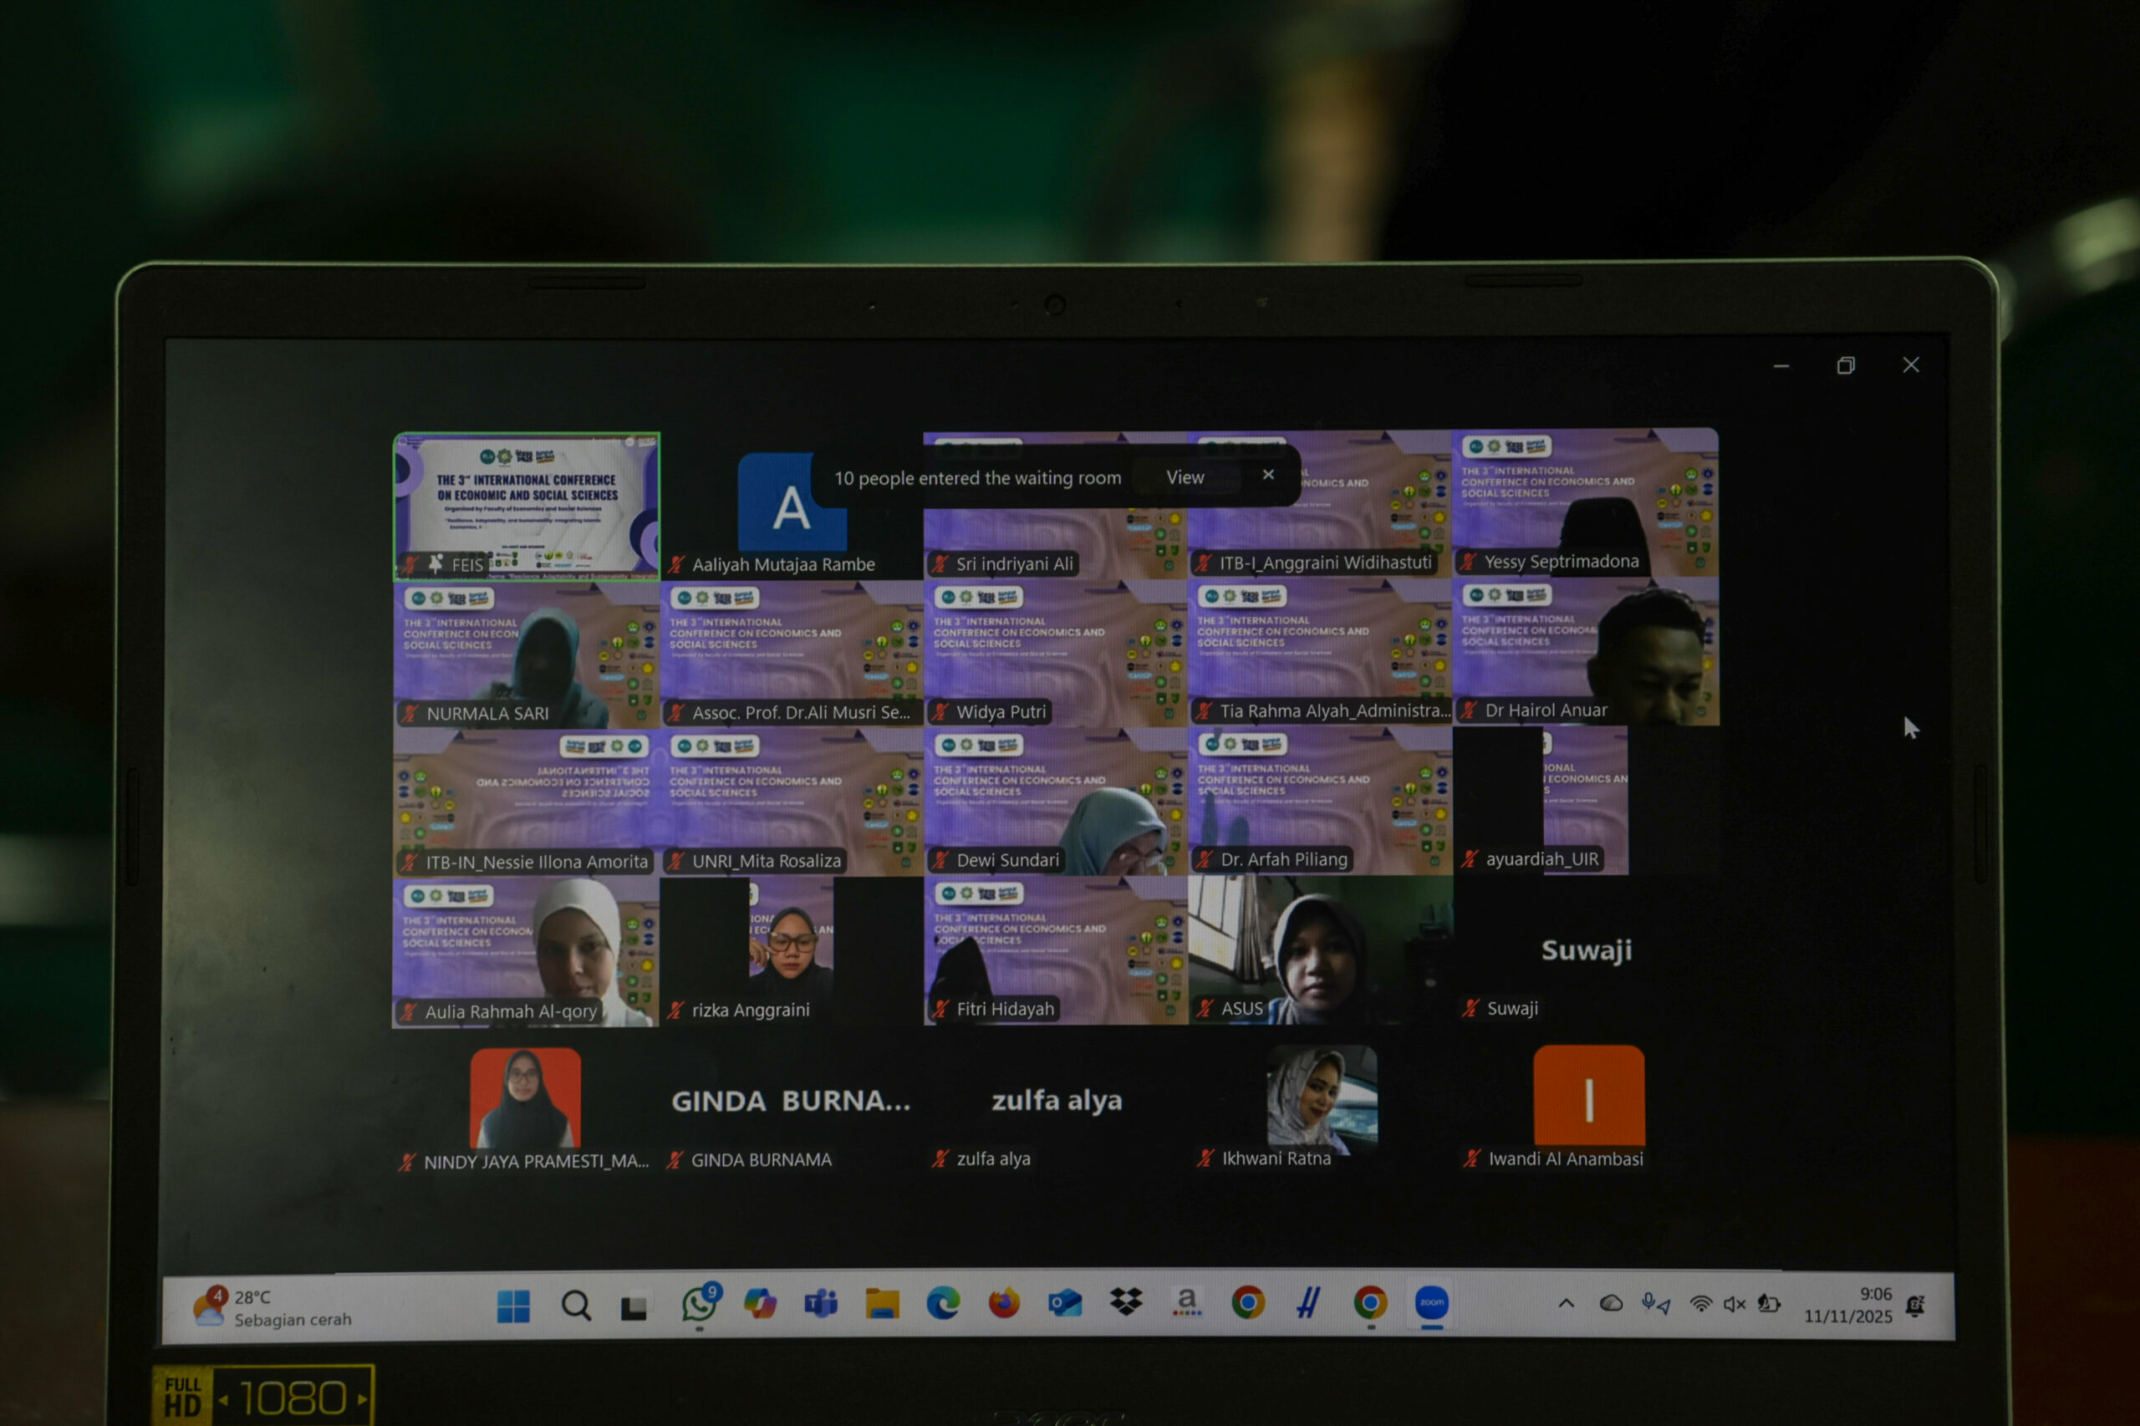Open the clock and date flyout

[x=1848, y=1305]
